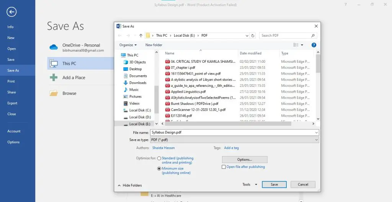Click the Cancel button

[303, 184]
